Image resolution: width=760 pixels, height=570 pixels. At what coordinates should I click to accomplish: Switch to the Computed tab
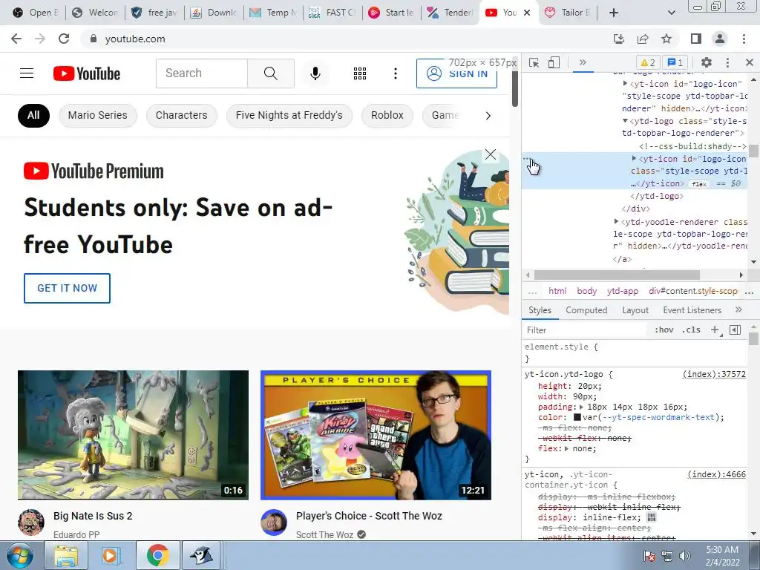pyautogui.click(x=586, y=310)
